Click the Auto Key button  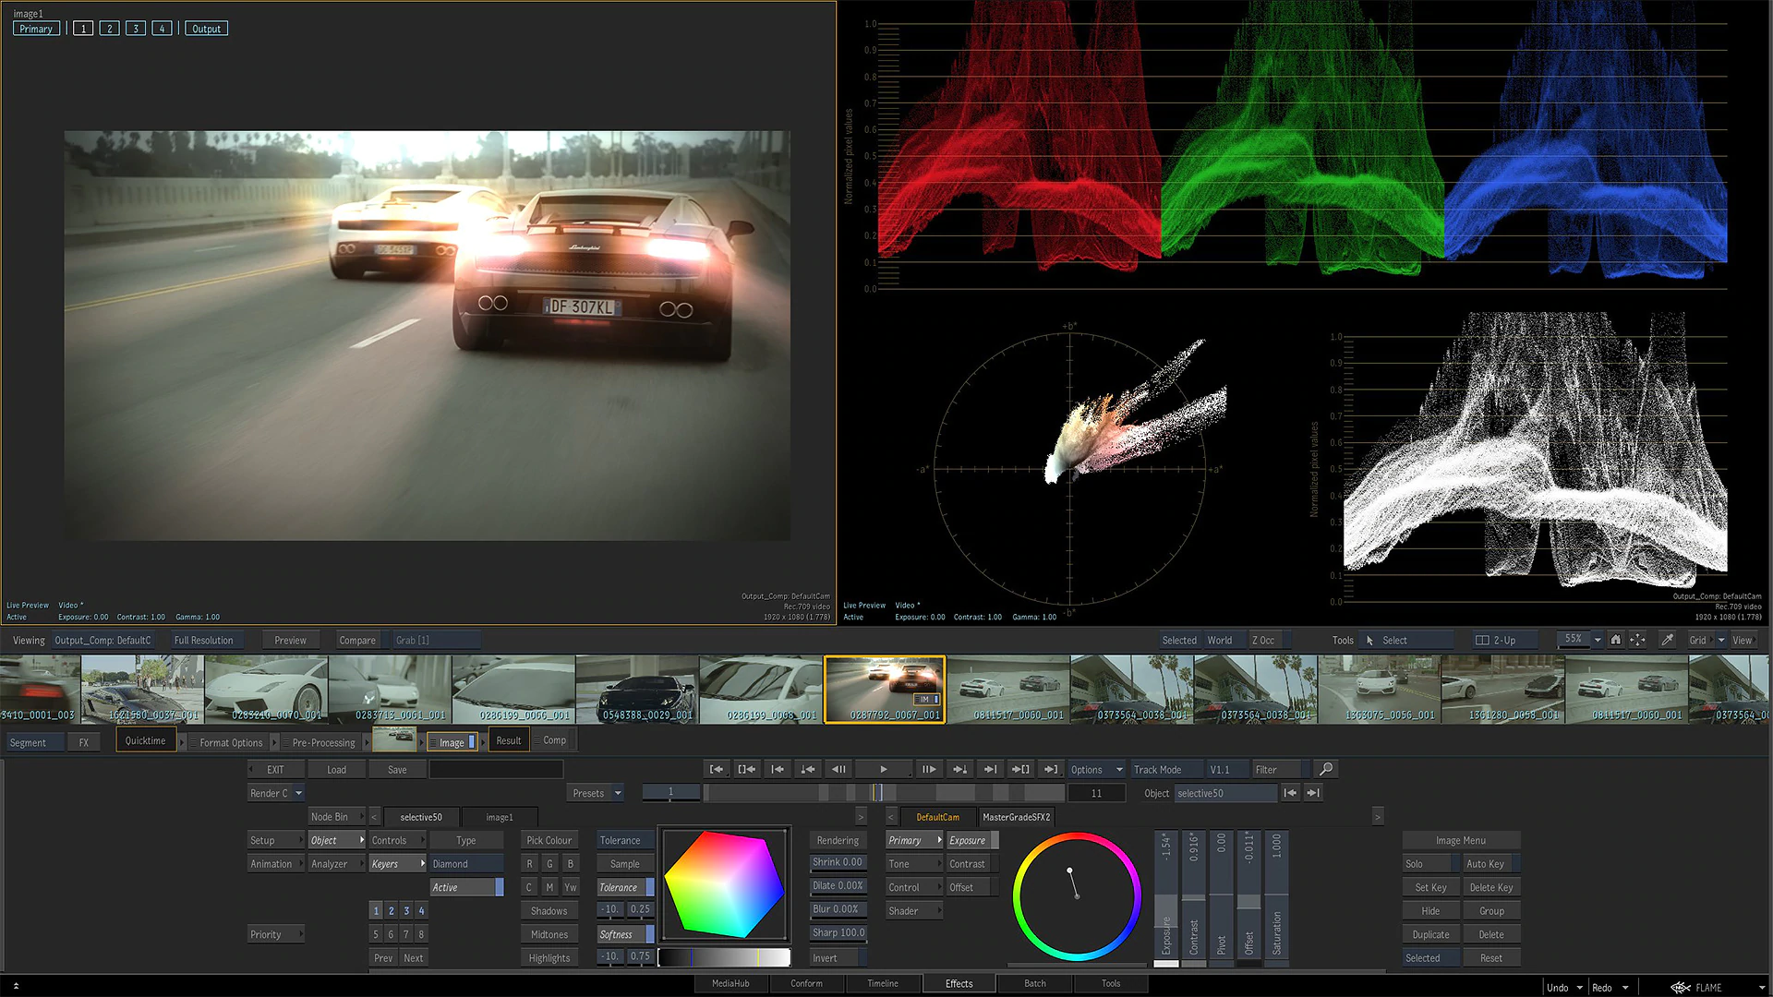pyautogui.click(x=1485, y=864)
